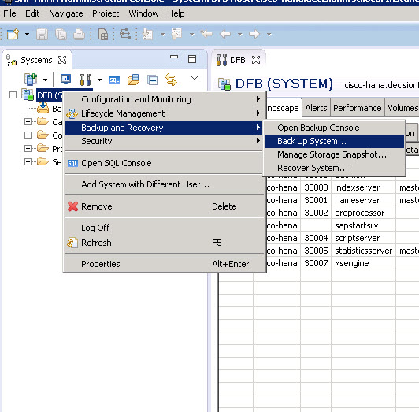The width and height of the screenshot is (419, 412).
Task: Expand the Provisioning folder node
Action: pos(28,148)
